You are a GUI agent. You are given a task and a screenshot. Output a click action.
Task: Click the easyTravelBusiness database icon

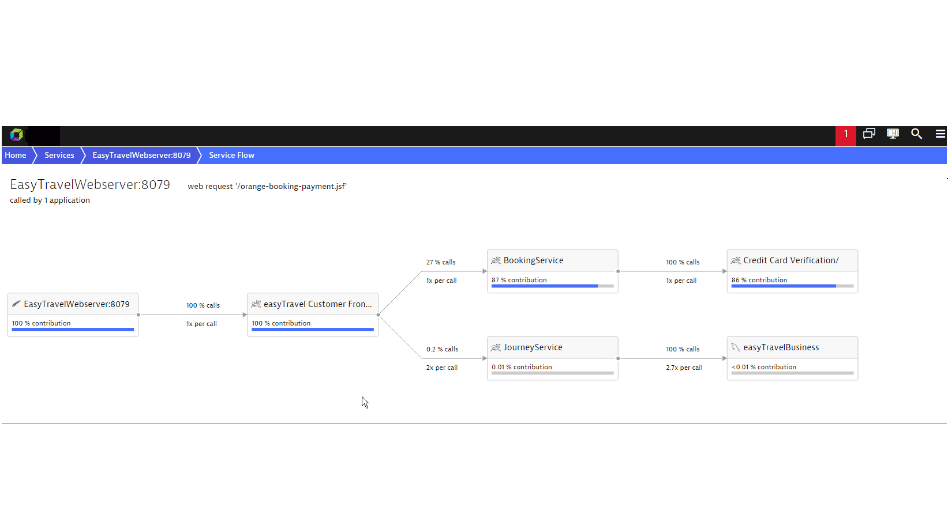[x=736, y=347]
